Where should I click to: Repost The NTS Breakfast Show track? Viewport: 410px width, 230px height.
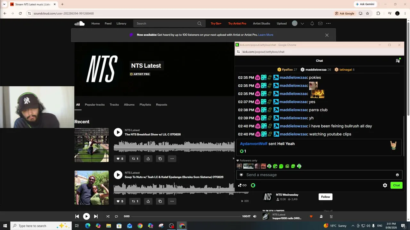135,158
